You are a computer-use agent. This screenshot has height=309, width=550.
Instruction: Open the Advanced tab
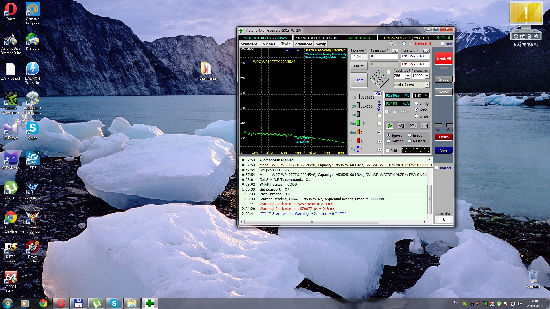point(303,44)
